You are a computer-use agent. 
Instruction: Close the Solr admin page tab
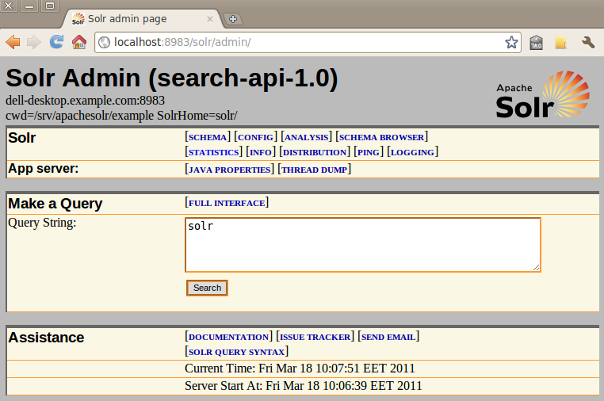210,19
